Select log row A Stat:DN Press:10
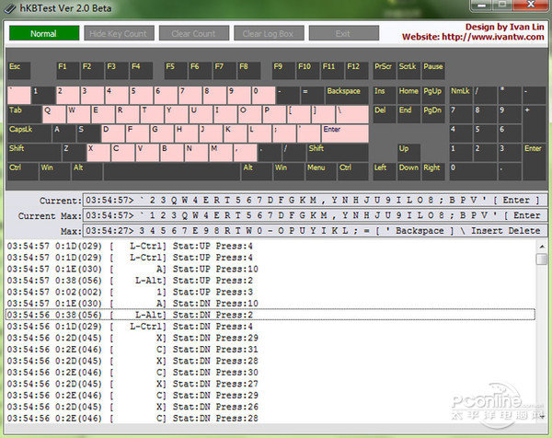The width and height of the screenshot is (552, 438). click(x=270, y=303)
